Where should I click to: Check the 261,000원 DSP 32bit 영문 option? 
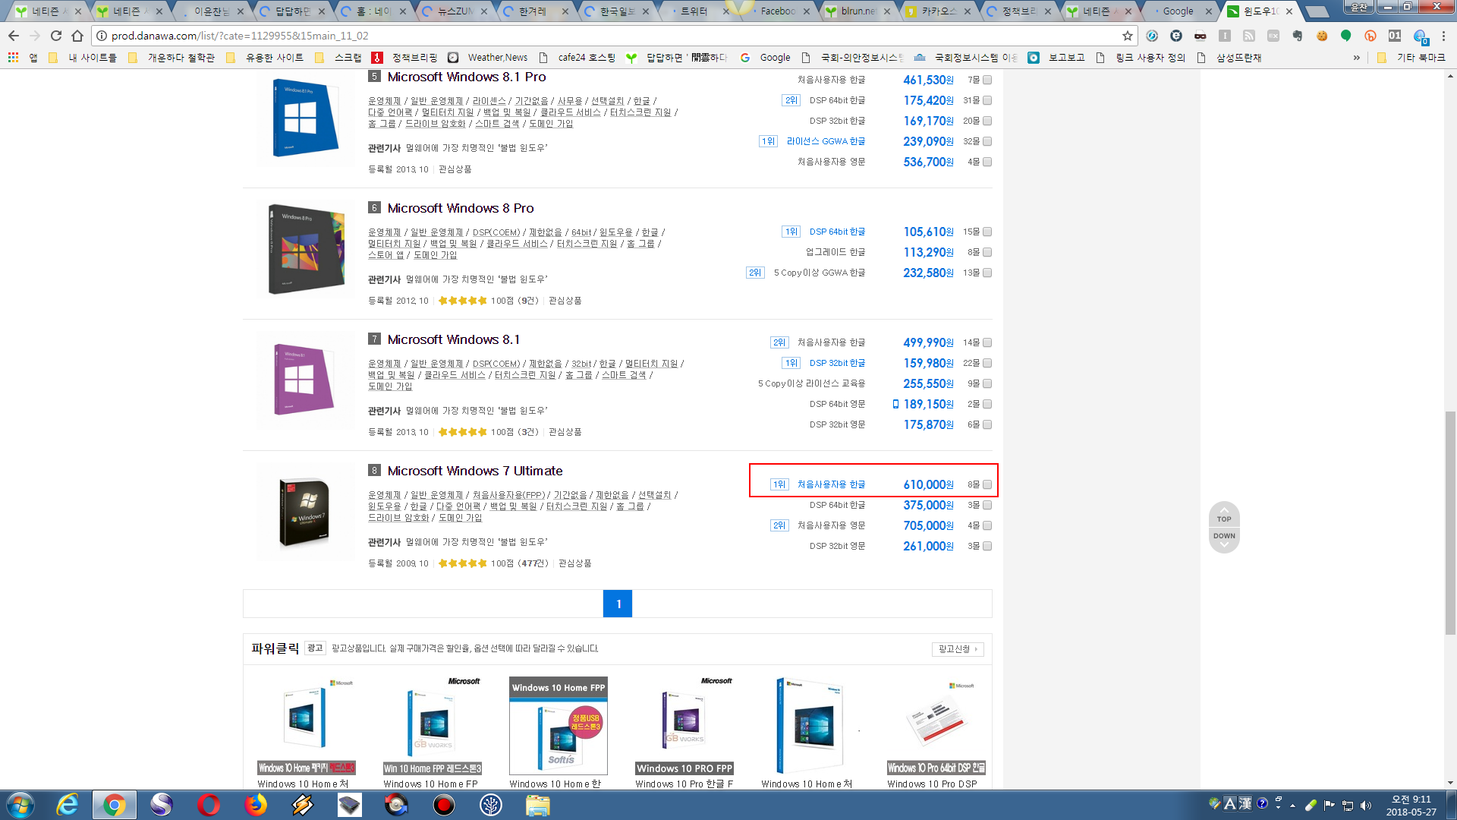coord(987,546)
